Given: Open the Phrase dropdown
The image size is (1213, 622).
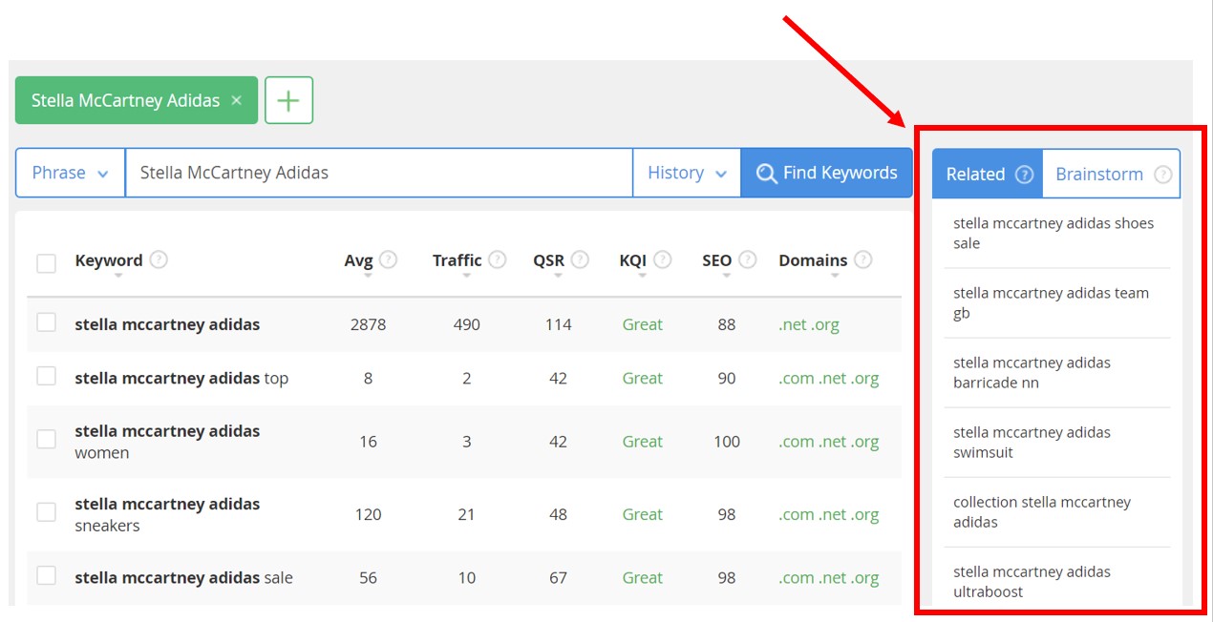Looking at the screenshot, I should (70, 173).
